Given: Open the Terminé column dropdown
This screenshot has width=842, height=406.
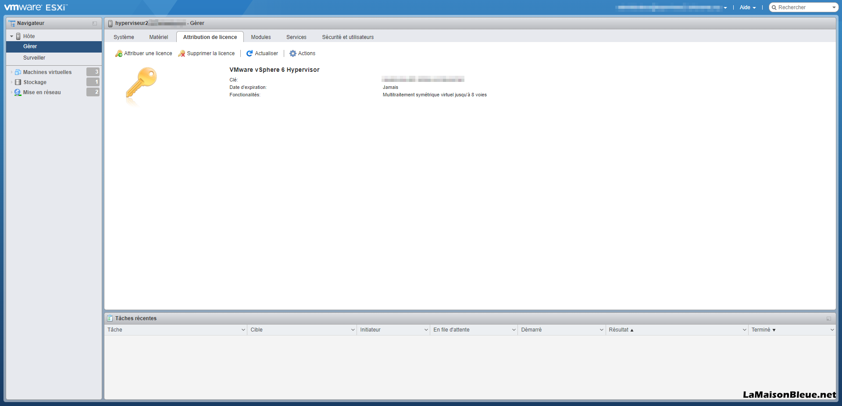Looking at the screenshot, I should [x=832, y=330].
